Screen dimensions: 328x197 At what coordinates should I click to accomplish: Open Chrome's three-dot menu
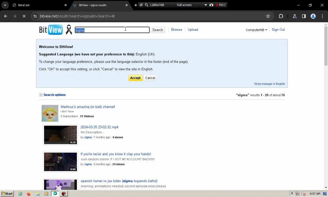point(322,16)
